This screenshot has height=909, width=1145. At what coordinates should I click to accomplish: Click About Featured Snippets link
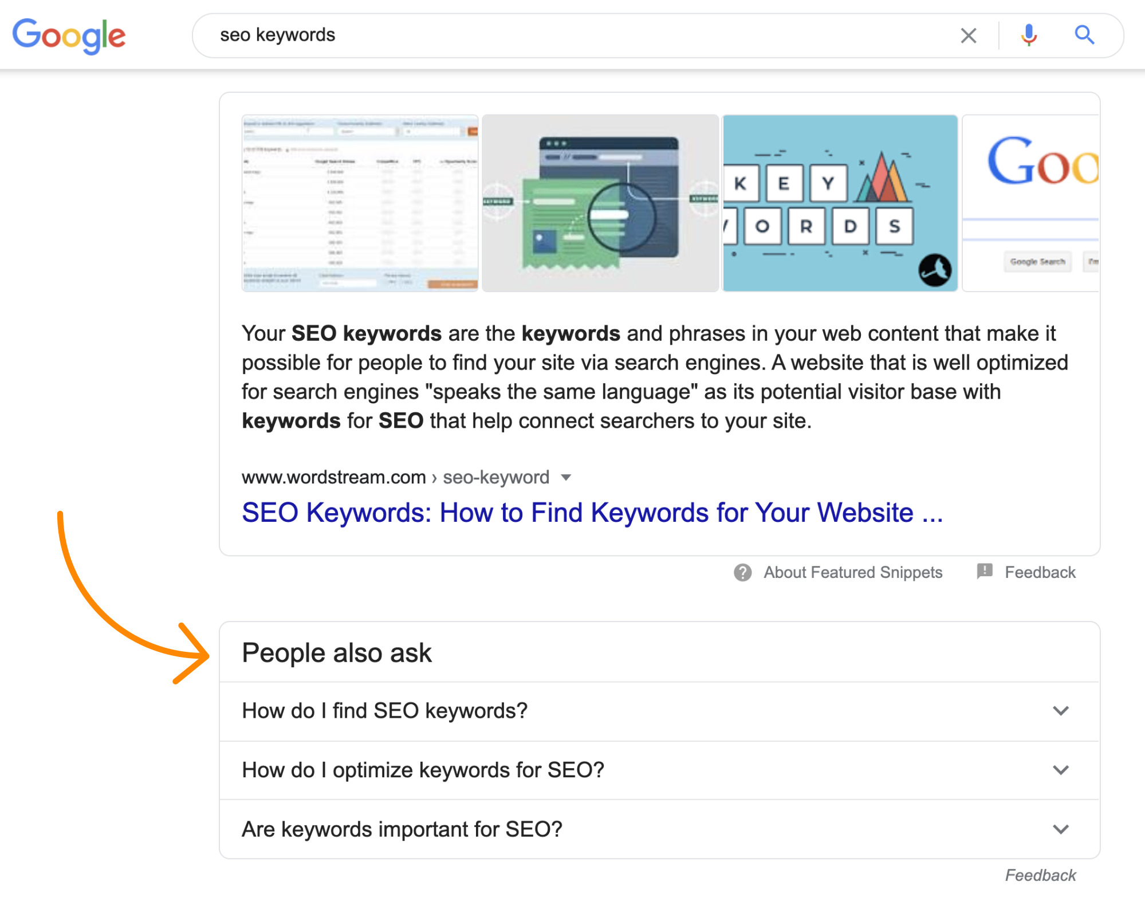(x=852, y=572)
